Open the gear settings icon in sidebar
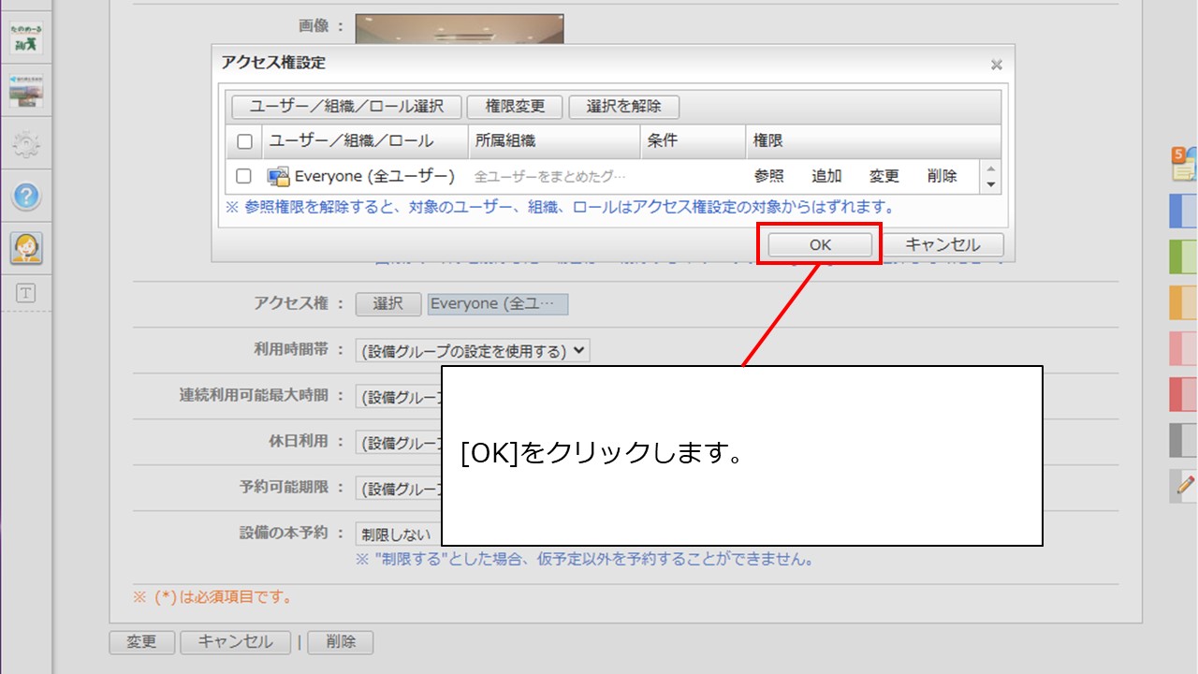 pos(26,144)
